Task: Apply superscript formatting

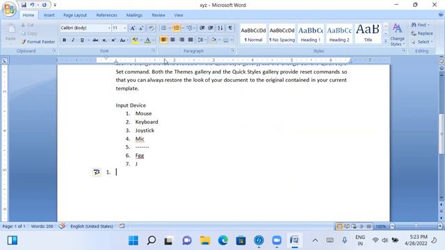Action: pyautogui.click(x=113, y=40)
